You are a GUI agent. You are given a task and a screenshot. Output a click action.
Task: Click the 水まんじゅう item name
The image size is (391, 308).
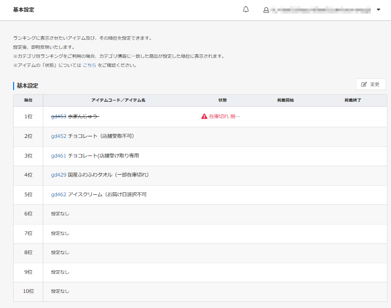(x=83, y=116)
